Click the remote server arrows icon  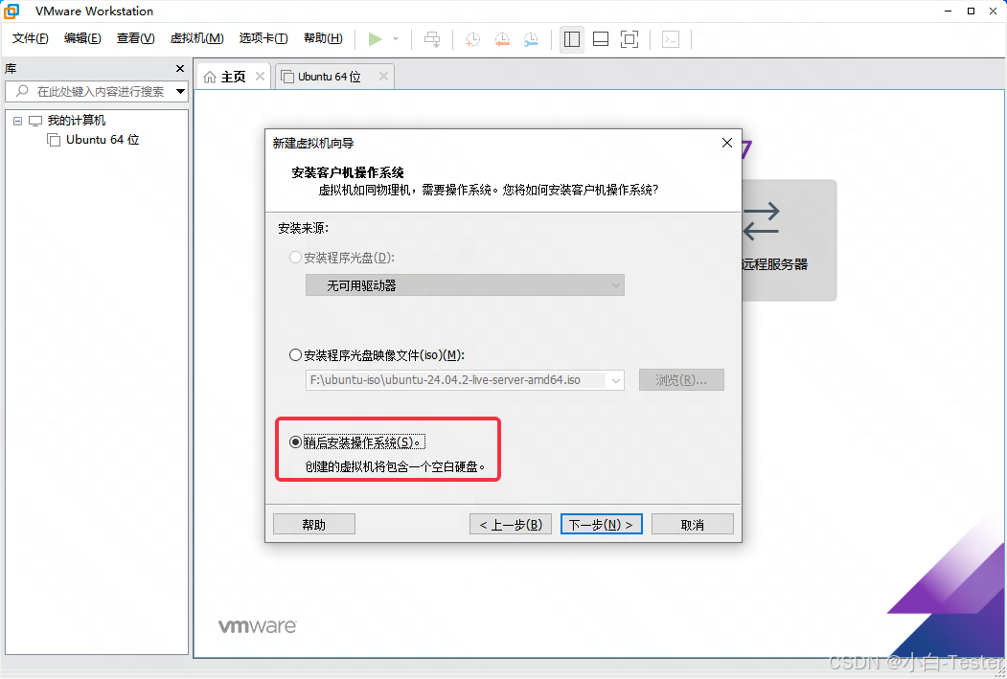(x=761, y=221)
